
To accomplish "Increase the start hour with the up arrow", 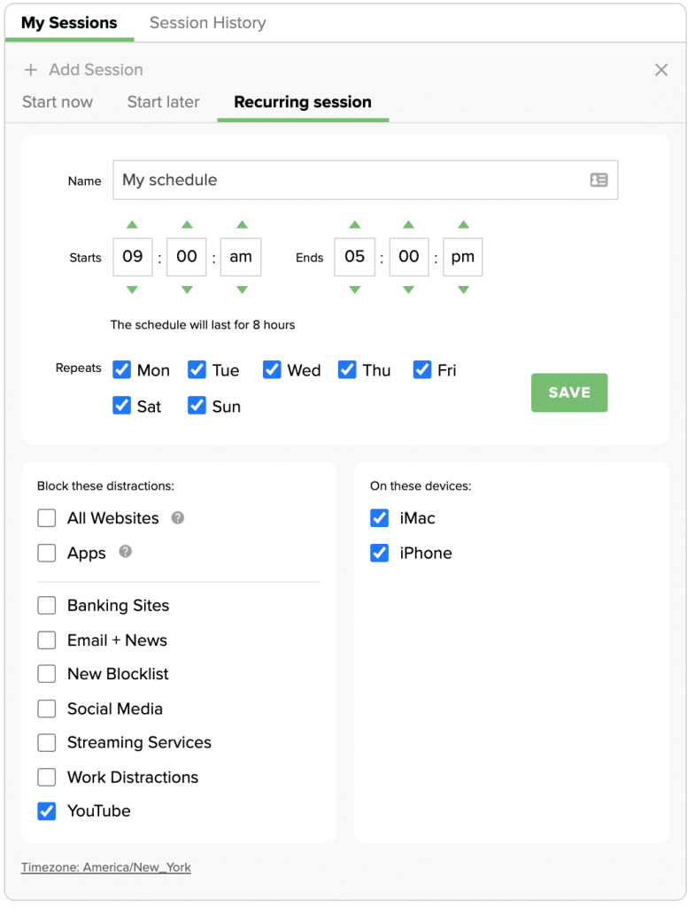I will pyautogui.click(x=131, y=224).
